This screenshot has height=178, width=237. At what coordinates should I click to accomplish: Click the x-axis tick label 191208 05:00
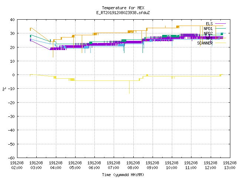tap(75, 165)
